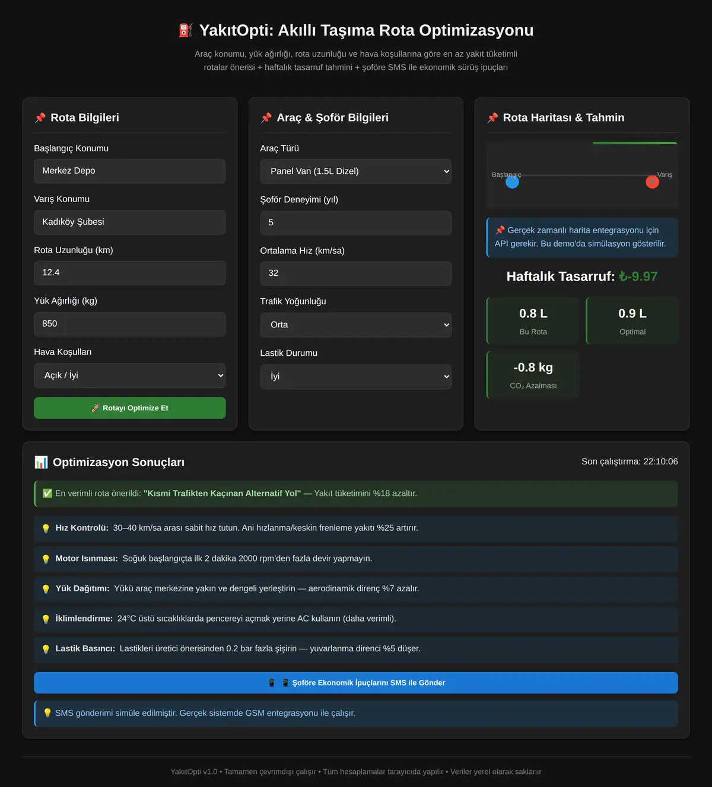Click the green checkmark icon in the recommended route banner
This screenshot has height=787, width=712.
[47, 493]
